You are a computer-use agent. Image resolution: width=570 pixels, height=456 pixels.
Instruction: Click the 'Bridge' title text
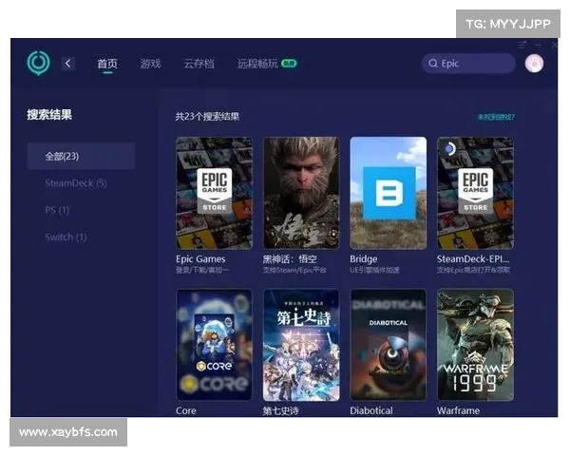point(364,259)
